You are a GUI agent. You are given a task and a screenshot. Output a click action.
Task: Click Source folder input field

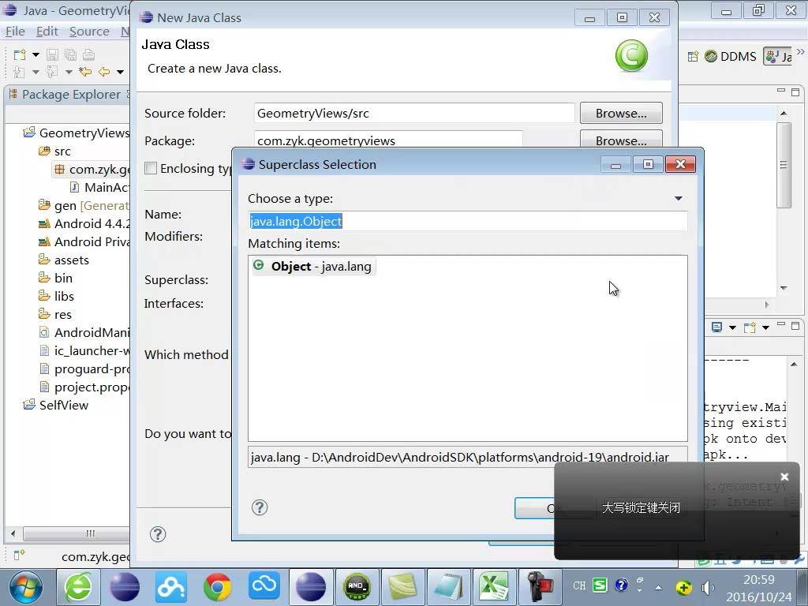(414, 113)
